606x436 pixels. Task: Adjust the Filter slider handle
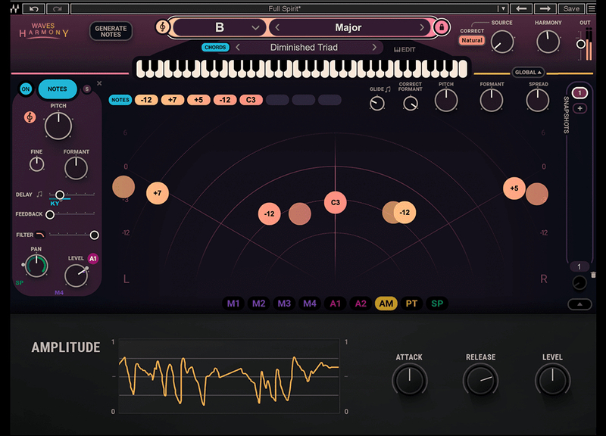[x=94, y=235]
